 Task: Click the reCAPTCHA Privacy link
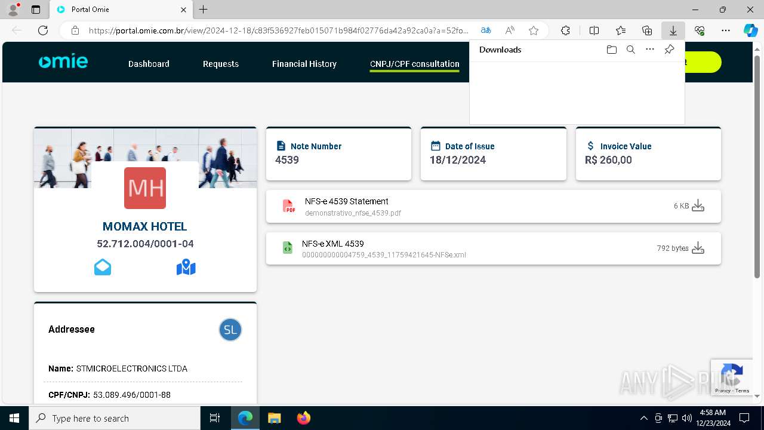[x=722, y=391]
